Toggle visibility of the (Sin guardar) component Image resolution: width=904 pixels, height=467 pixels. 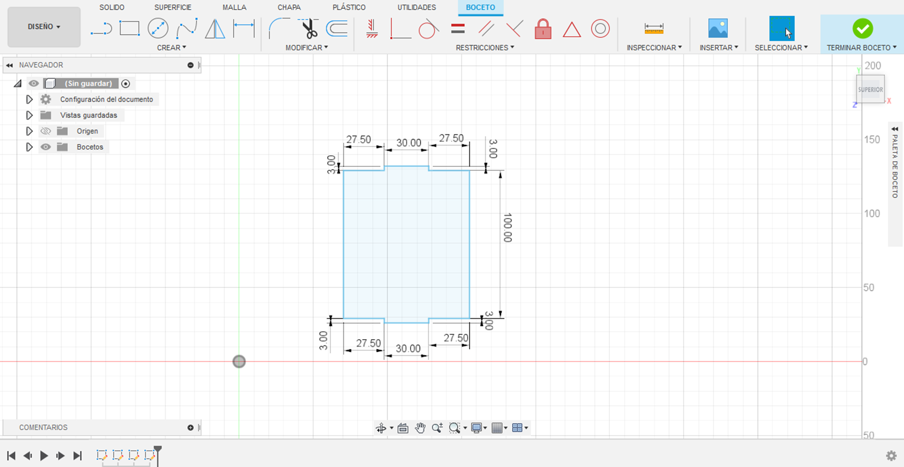click(33, 83)
